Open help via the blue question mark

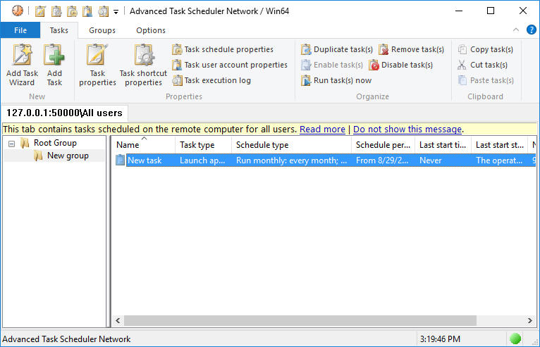coord(531,30)
